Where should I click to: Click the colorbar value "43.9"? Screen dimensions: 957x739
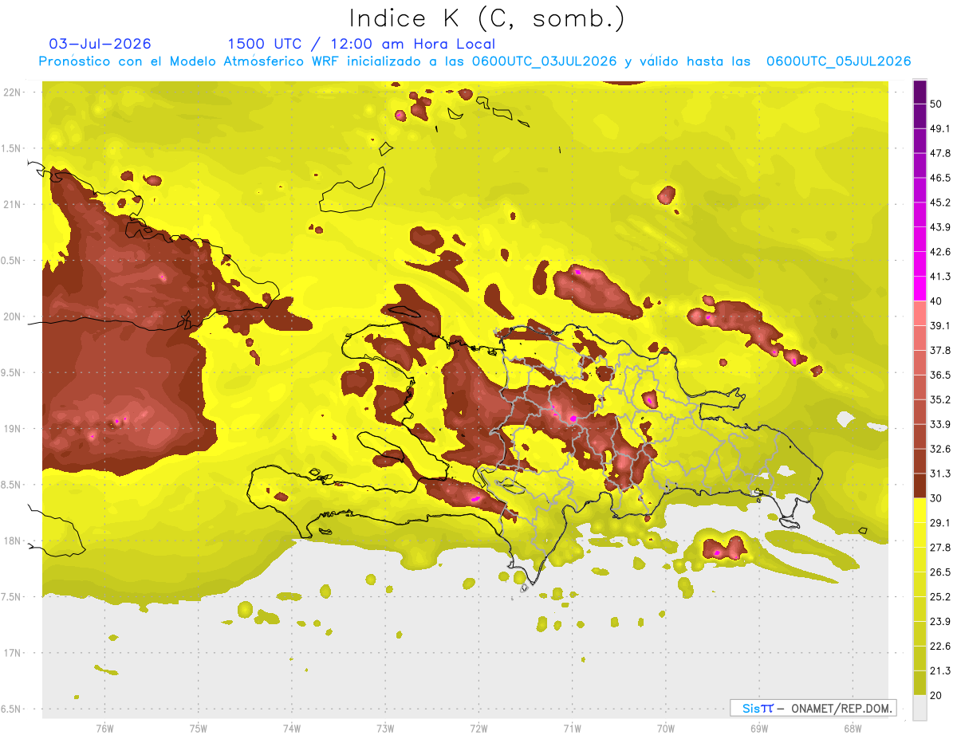pos(940,227)
